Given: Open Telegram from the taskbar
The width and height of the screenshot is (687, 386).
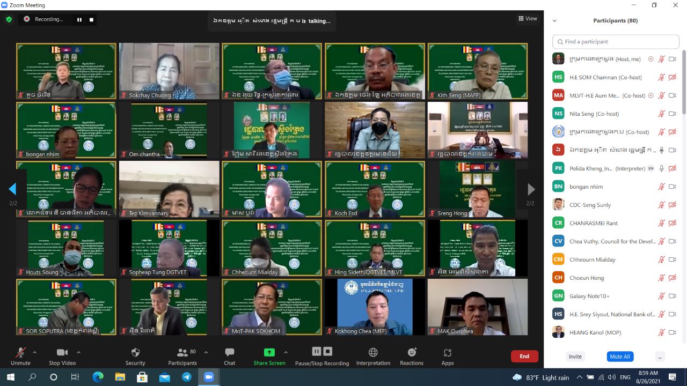Looking at the screenshot, I should point(186,377).
